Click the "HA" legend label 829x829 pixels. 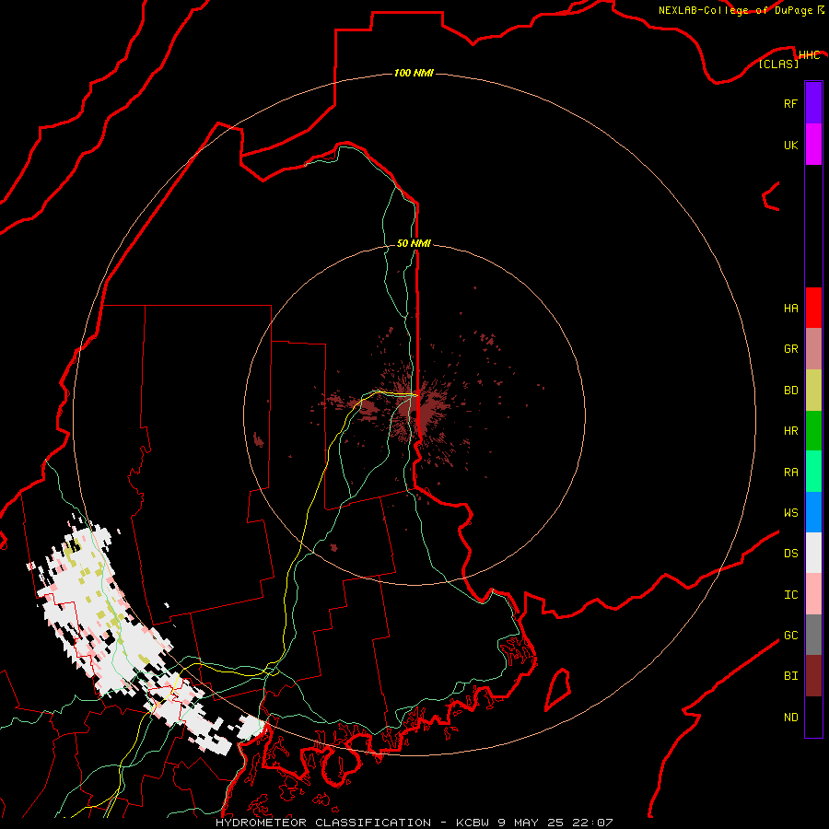(790, 308)
